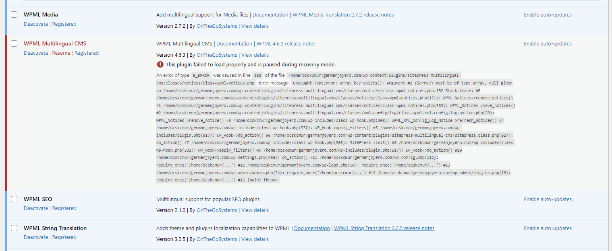Viewport: 612px width, 251px height.
Task: Enable auto-updates for WPML String Translation
Action: (548, 228)
